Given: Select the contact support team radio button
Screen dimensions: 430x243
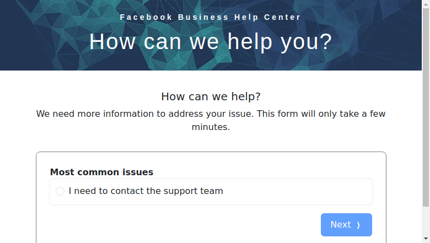Looking at the screenshot, I should click(x=60, y=191).
